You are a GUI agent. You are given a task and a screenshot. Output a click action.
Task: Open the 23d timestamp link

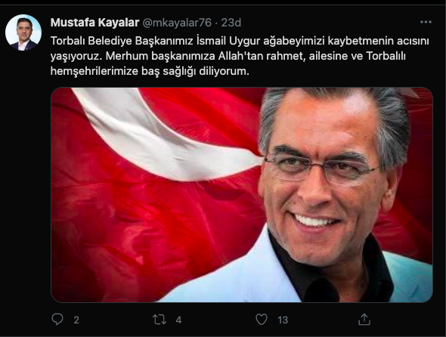click(231, 23)
